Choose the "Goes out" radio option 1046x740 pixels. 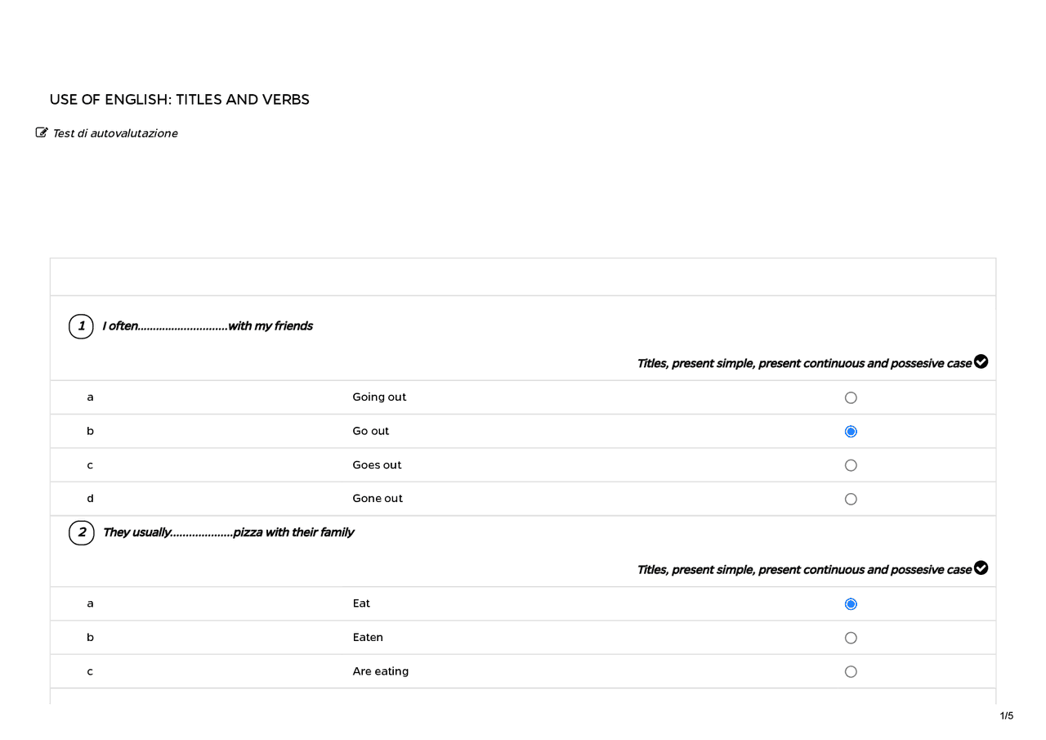(x=851, y=465)
